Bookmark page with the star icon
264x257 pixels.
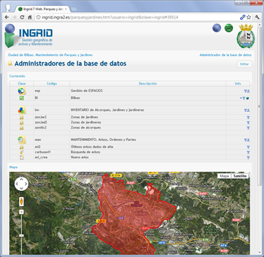click(x=249, y=17)
